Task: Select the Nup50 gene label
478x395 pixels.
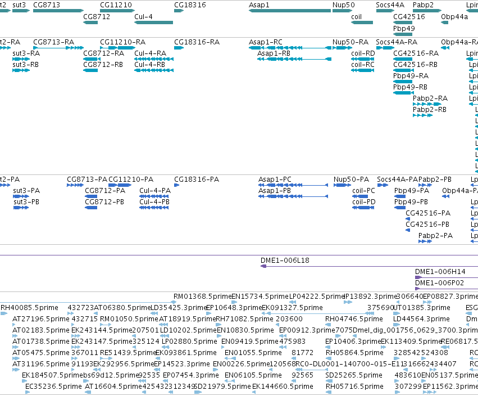Action: pos(344,5)
